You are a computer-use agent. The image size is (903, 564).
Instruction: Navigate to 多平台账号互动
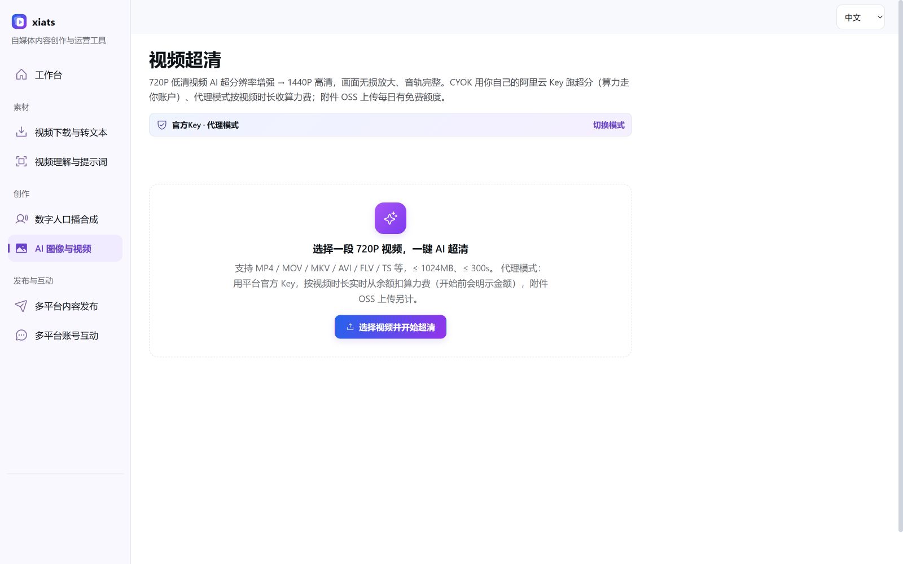coord(65,336)
